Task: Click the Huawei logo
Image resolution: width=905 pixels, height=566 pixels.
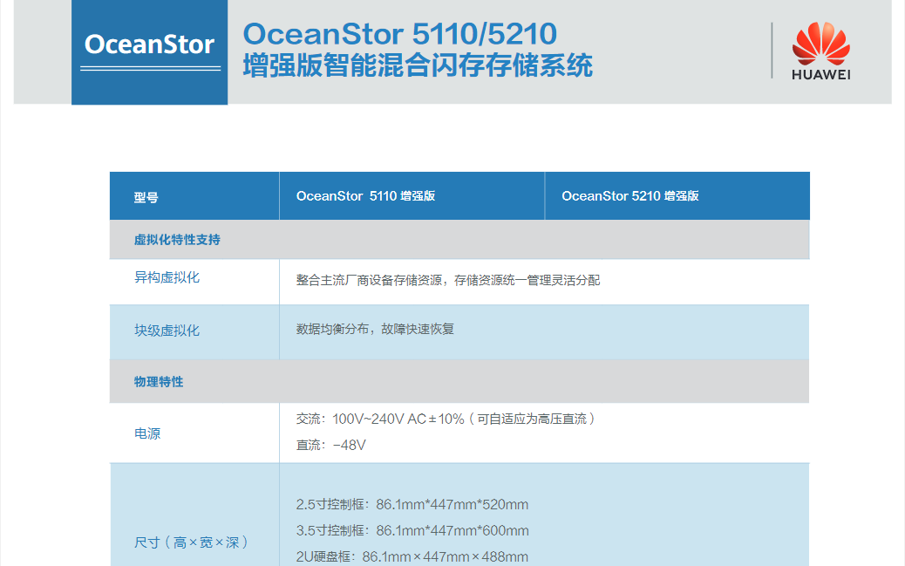Action: pyautogui.click(x=820, y=51)
